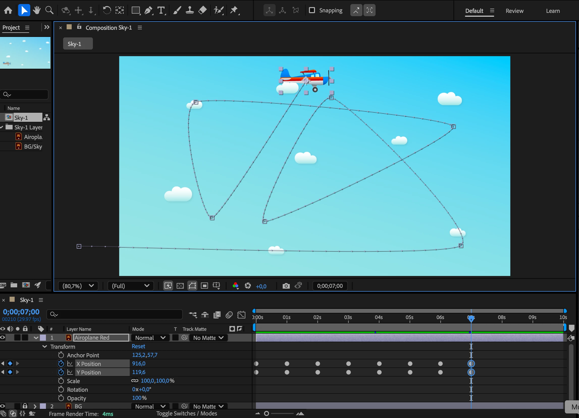Take a snapshot with camera icon
The width and height of the screenshot is (579, 418).
[x=286, y=286]
